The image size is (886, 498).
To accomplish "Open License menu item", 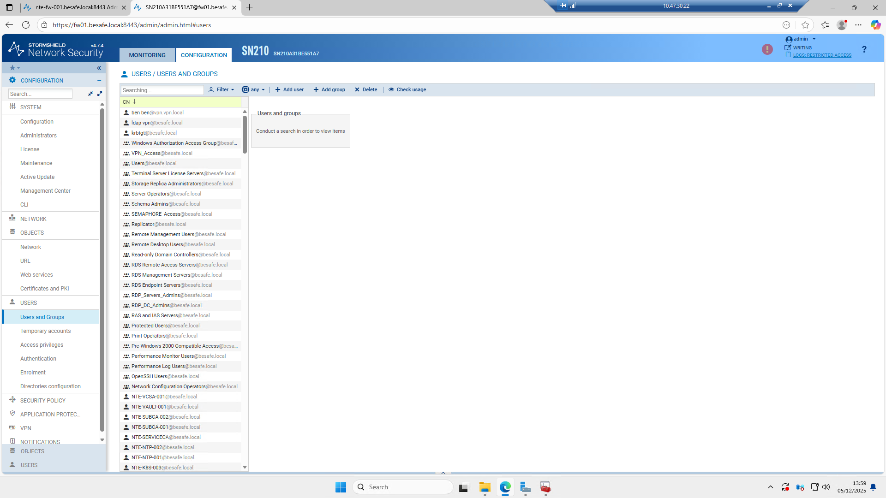I will coord(30,149).
